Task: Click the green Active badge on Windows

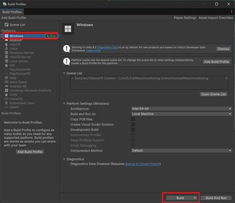Action: click(51, 36)
